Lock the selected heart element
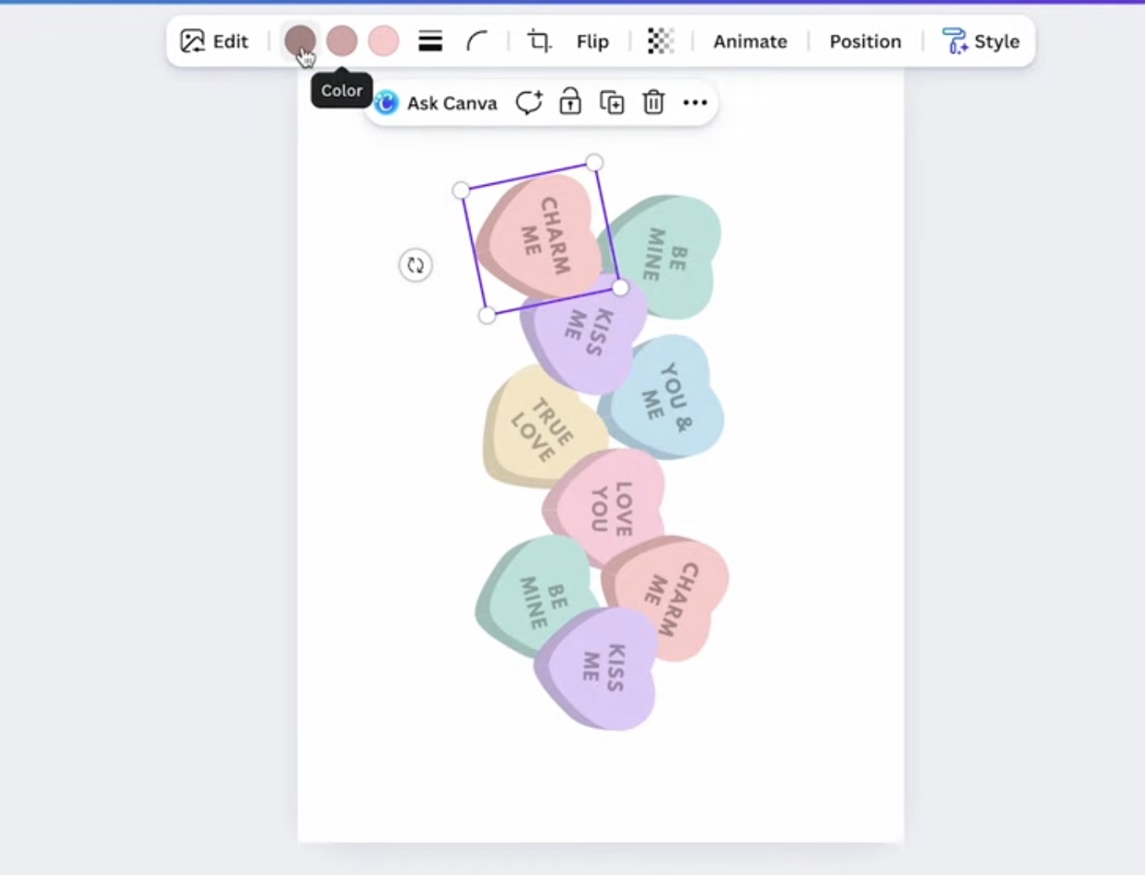Viewport: 1145px width, 875px height. 570,102
